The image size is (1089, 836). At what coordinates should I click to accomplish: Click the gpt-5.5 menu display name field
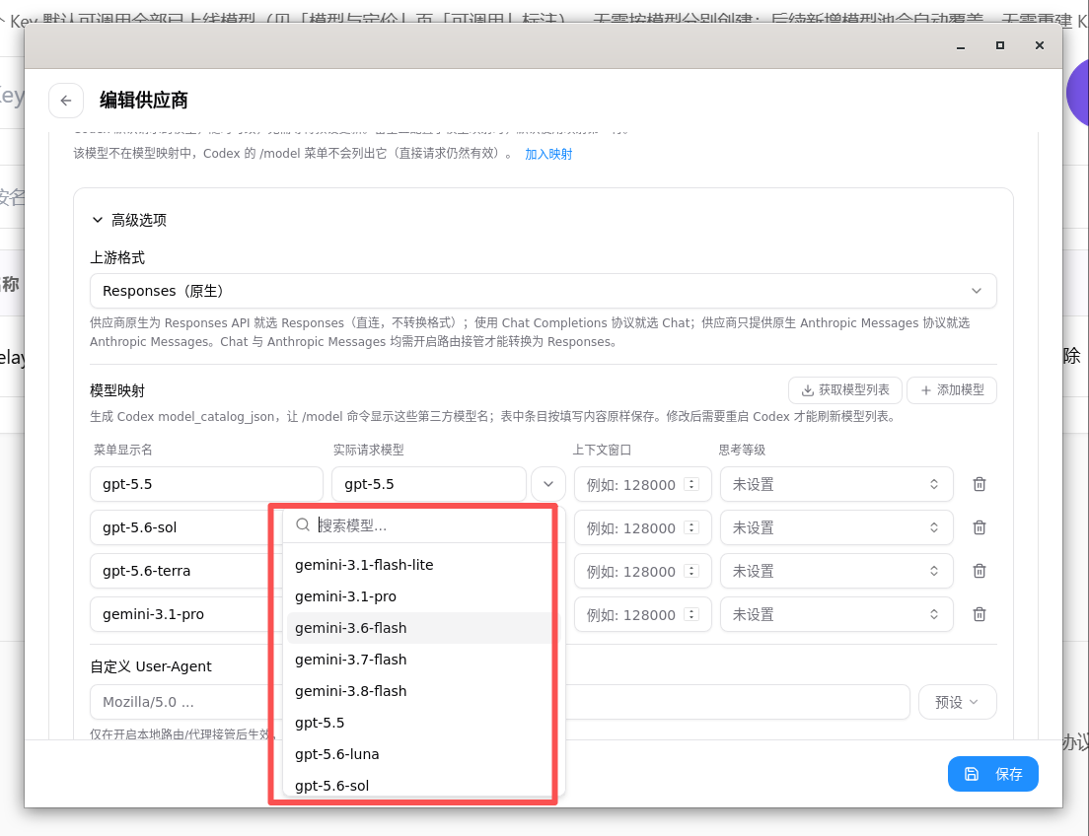pos(206,484)
